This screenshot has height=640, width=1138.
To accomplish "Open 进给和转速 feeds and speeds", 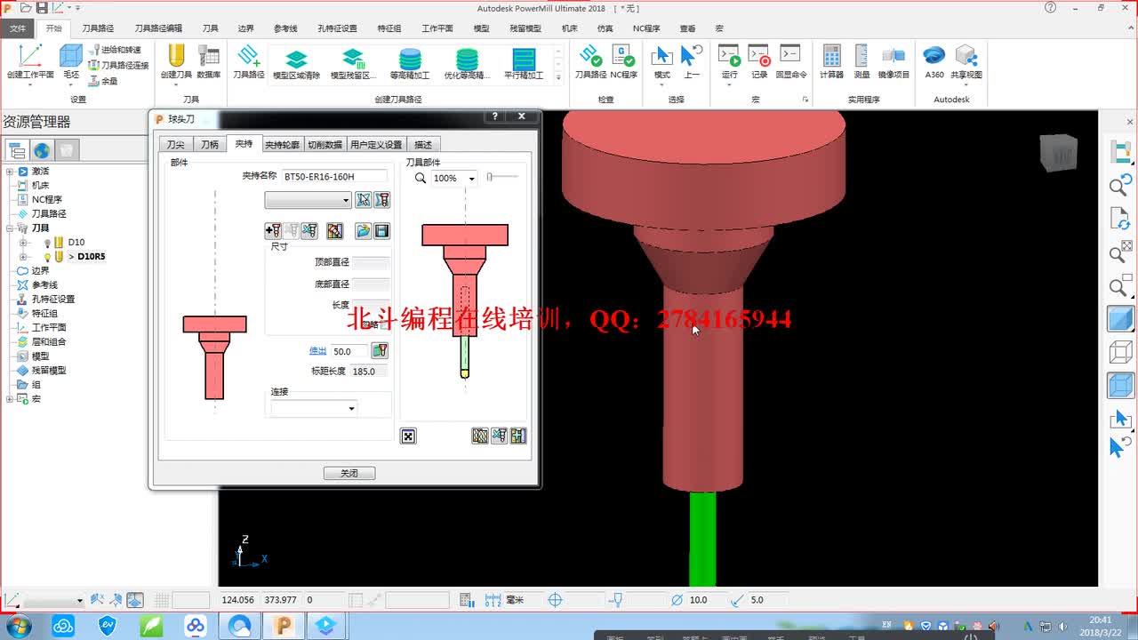I will [x=115, y=50].
